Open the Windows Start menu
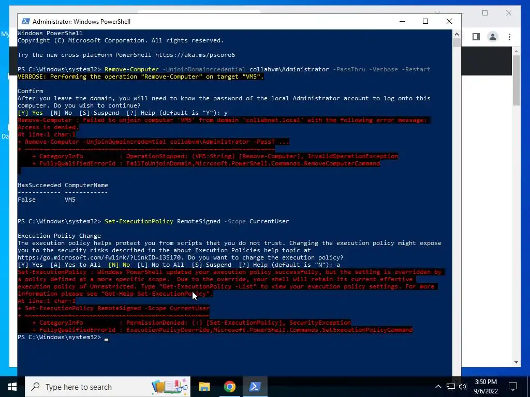This screenshot has height=397, width=530. click(12, 387)
